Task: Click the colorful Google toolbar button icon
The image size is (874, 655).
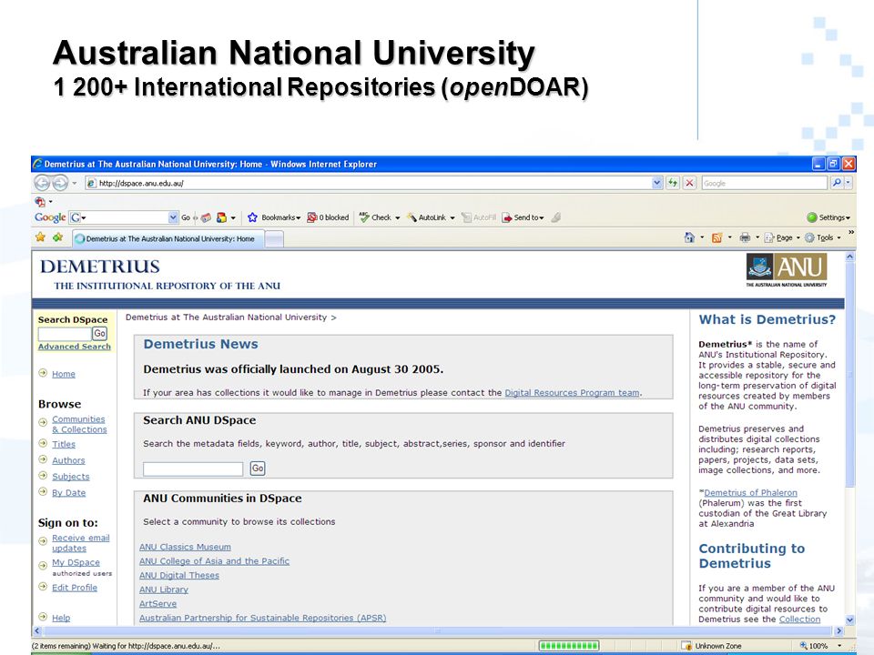Action: [x=222, y=217]
